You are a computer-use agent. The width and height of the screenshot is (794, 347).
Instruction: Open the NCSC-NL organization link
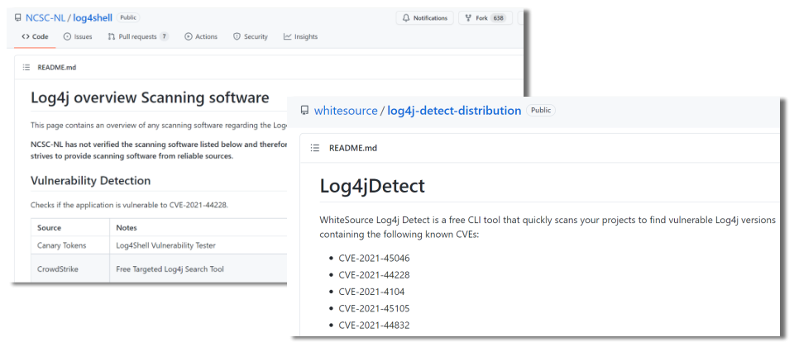46,17
